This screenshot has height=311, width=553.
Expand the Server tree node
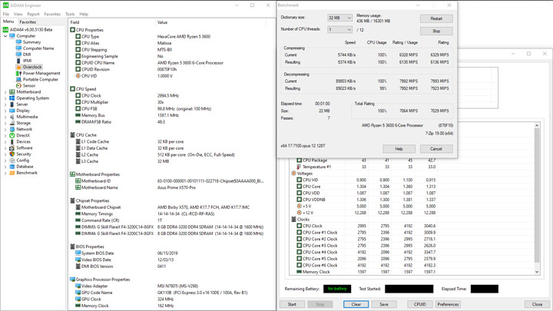[x=5, y=104]
